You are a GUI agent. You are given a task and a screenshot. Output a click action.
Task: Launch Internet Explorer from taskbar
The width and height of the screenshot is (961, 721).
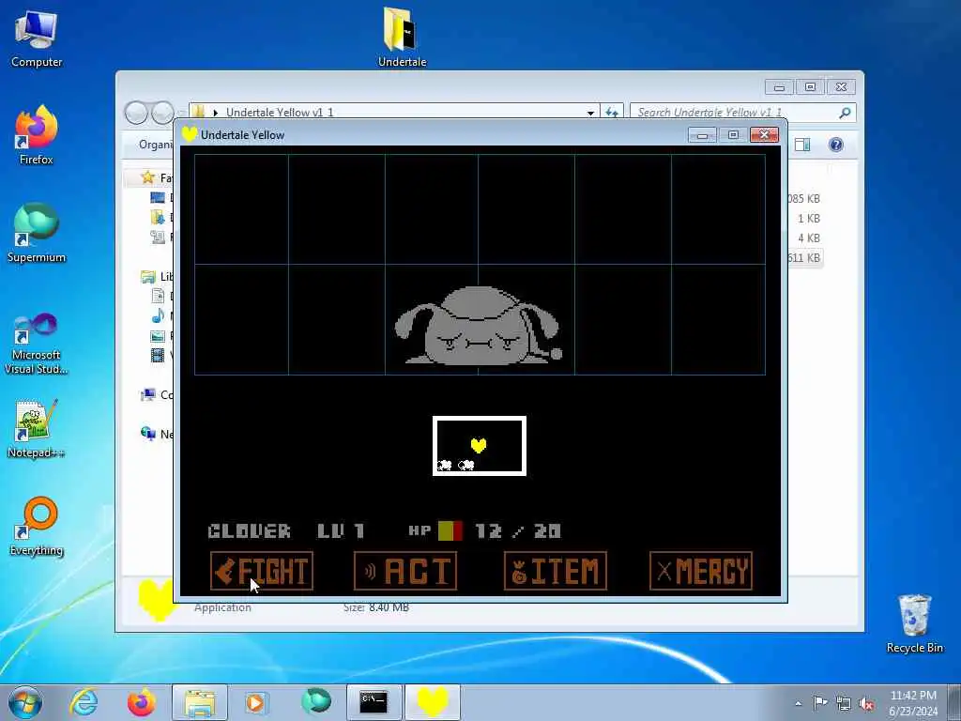pyautogui.click(x=84, y=702)
